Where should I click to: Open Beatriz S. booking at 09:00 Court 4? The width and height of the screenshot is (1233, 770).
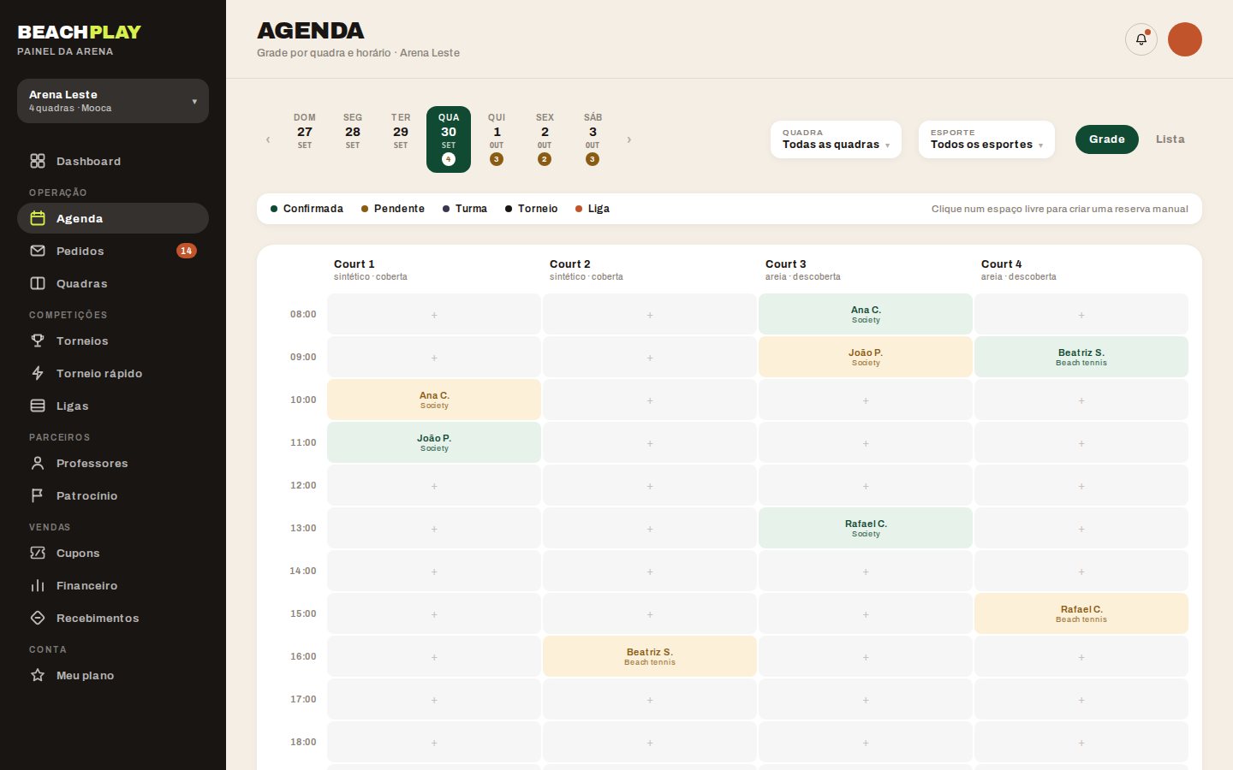[1081, 357]
